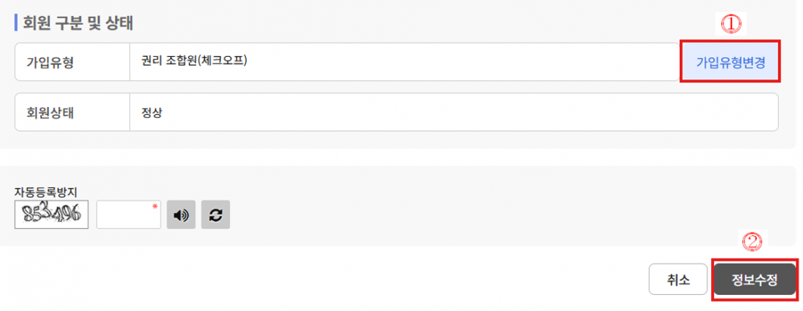Focus the 자동등록방지 captcha input field
Image resolution: width=803 pixels, height=311 pixels.
tap(128, 214)
